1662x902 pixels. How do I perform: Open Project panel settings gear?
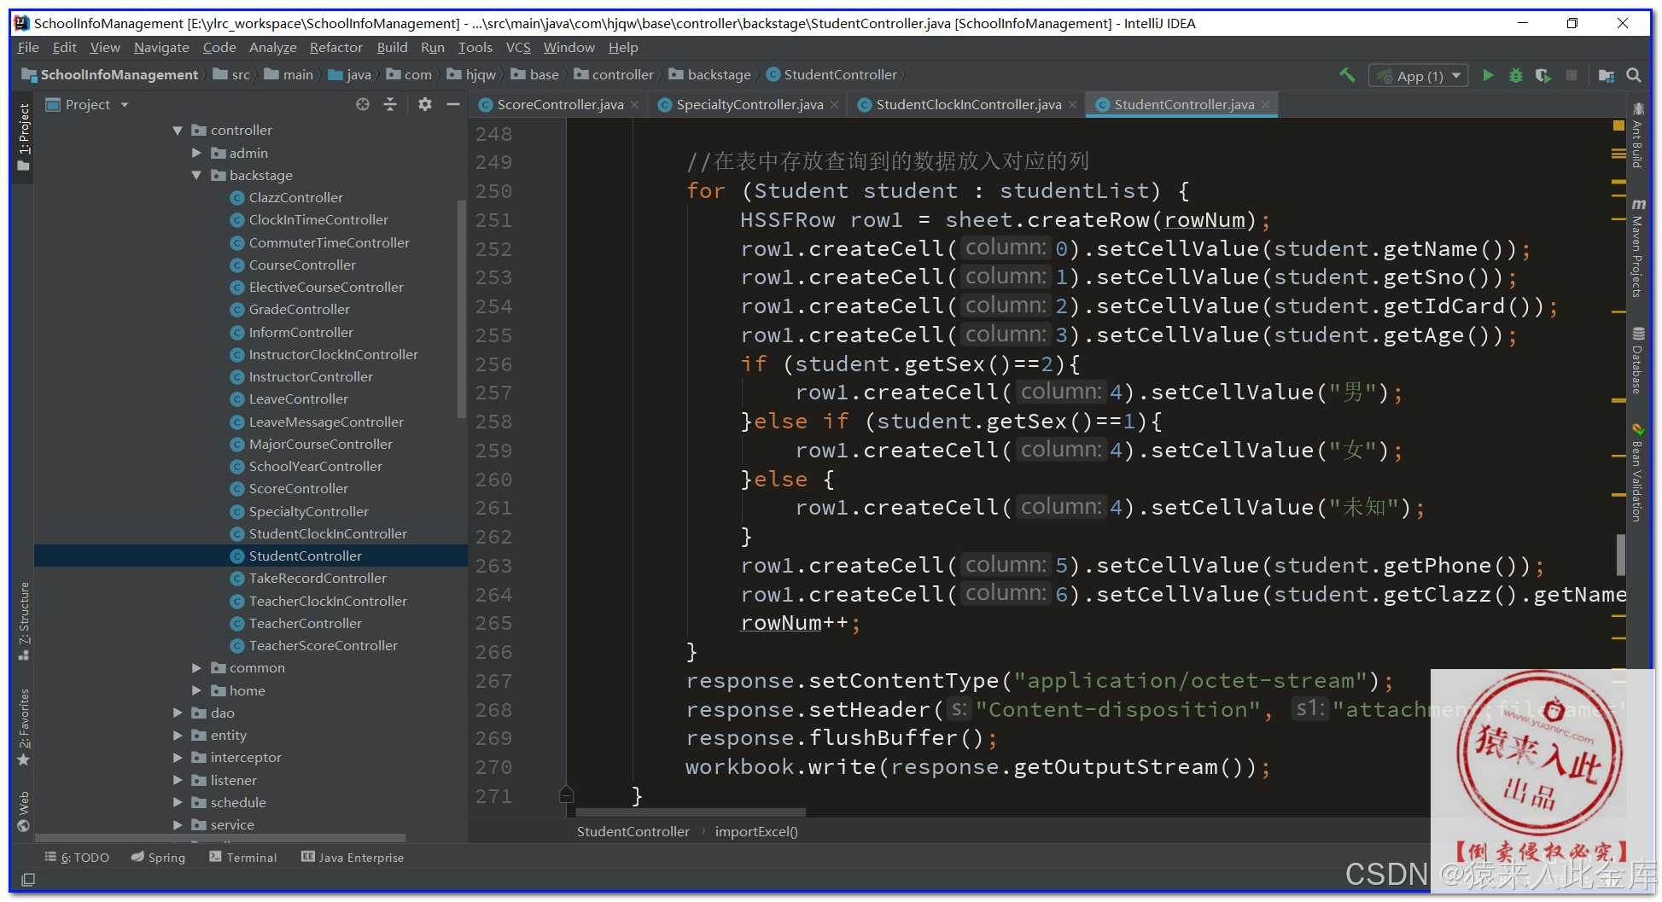click(425, 104)
